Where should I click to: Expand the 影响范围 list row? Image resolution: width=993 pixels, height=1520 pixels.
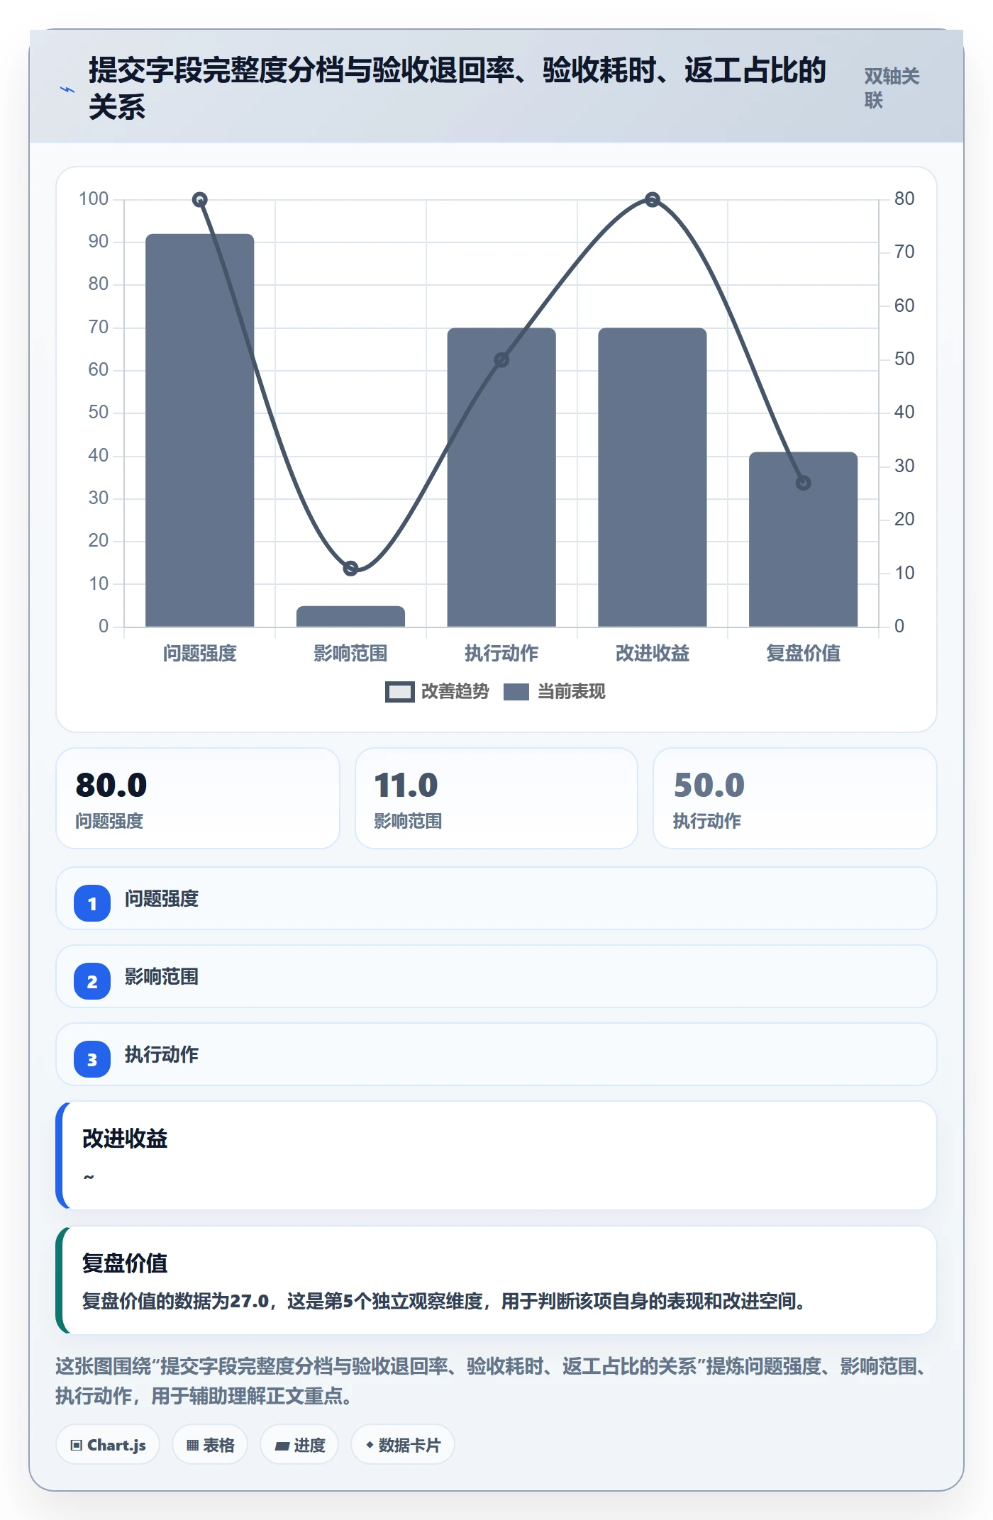pyautogui.click(x=496, y=976)
